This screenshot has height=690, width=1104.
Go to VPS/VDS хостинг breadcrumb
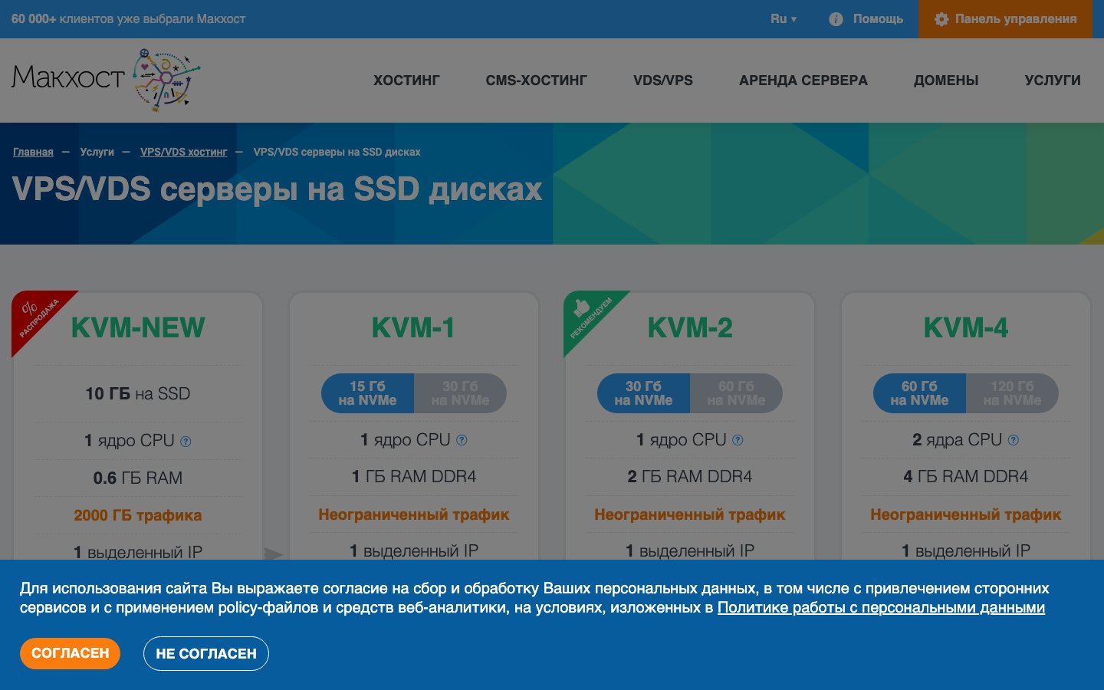pos(184,152)
